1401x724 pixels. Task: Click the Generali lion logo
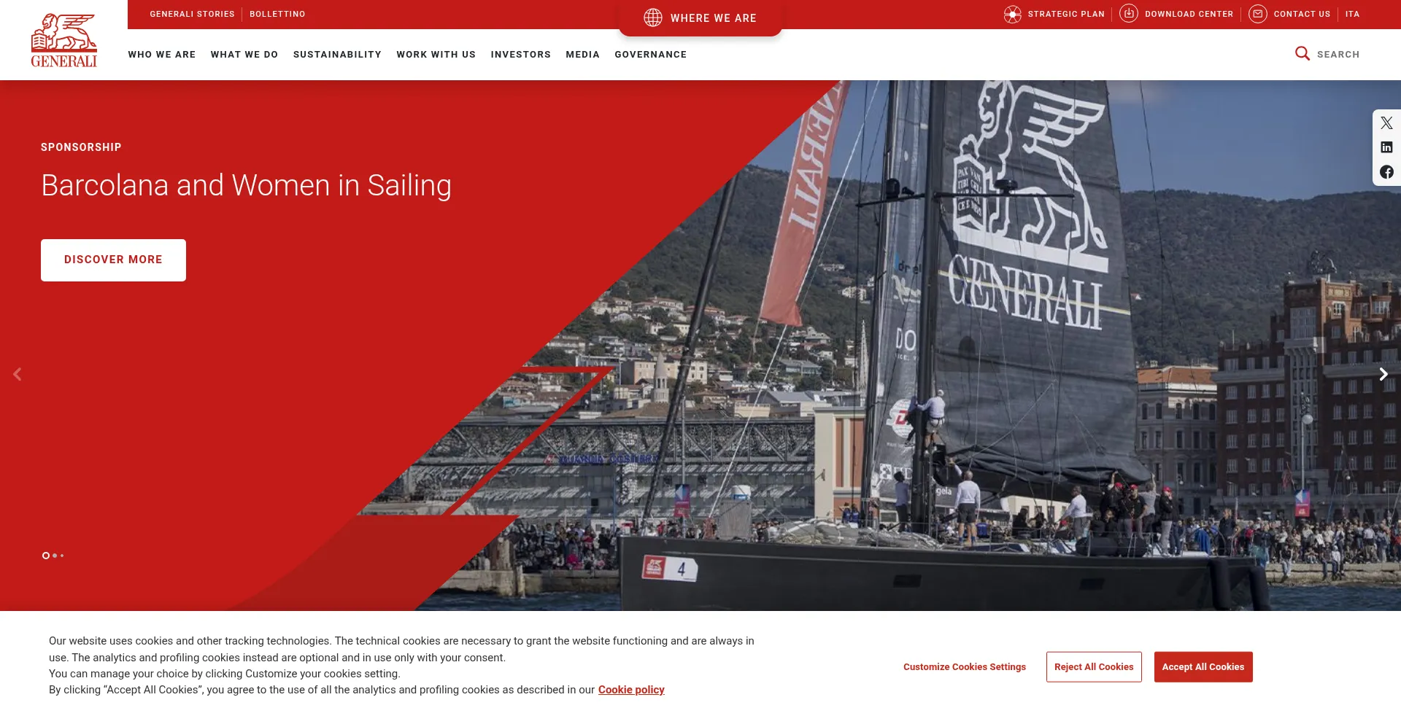63,41
